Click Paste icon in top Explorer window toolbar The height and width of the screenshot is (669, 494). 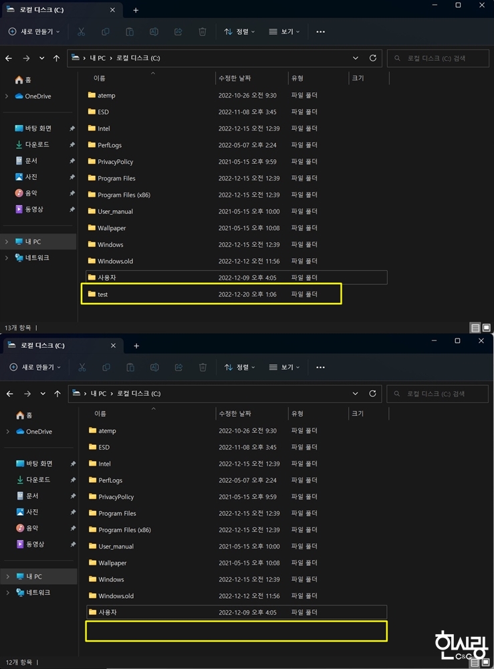130,31
